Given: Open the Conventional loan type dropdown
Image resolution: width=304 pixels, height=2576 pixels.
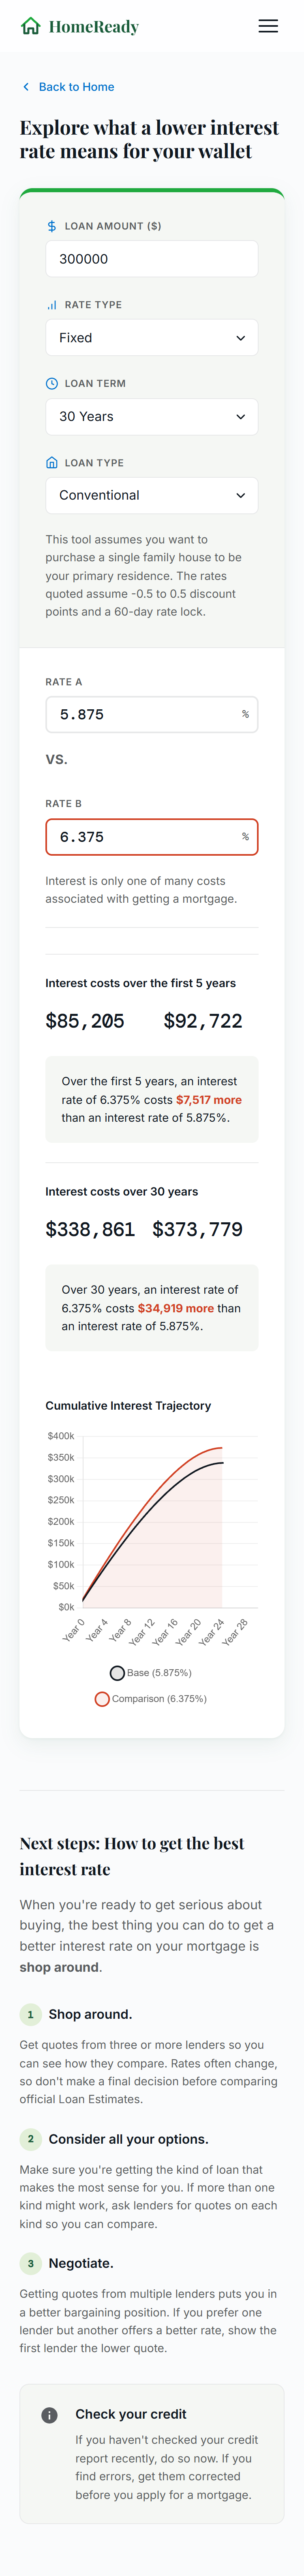Looking at the screenshot, I should coord(152,495).
